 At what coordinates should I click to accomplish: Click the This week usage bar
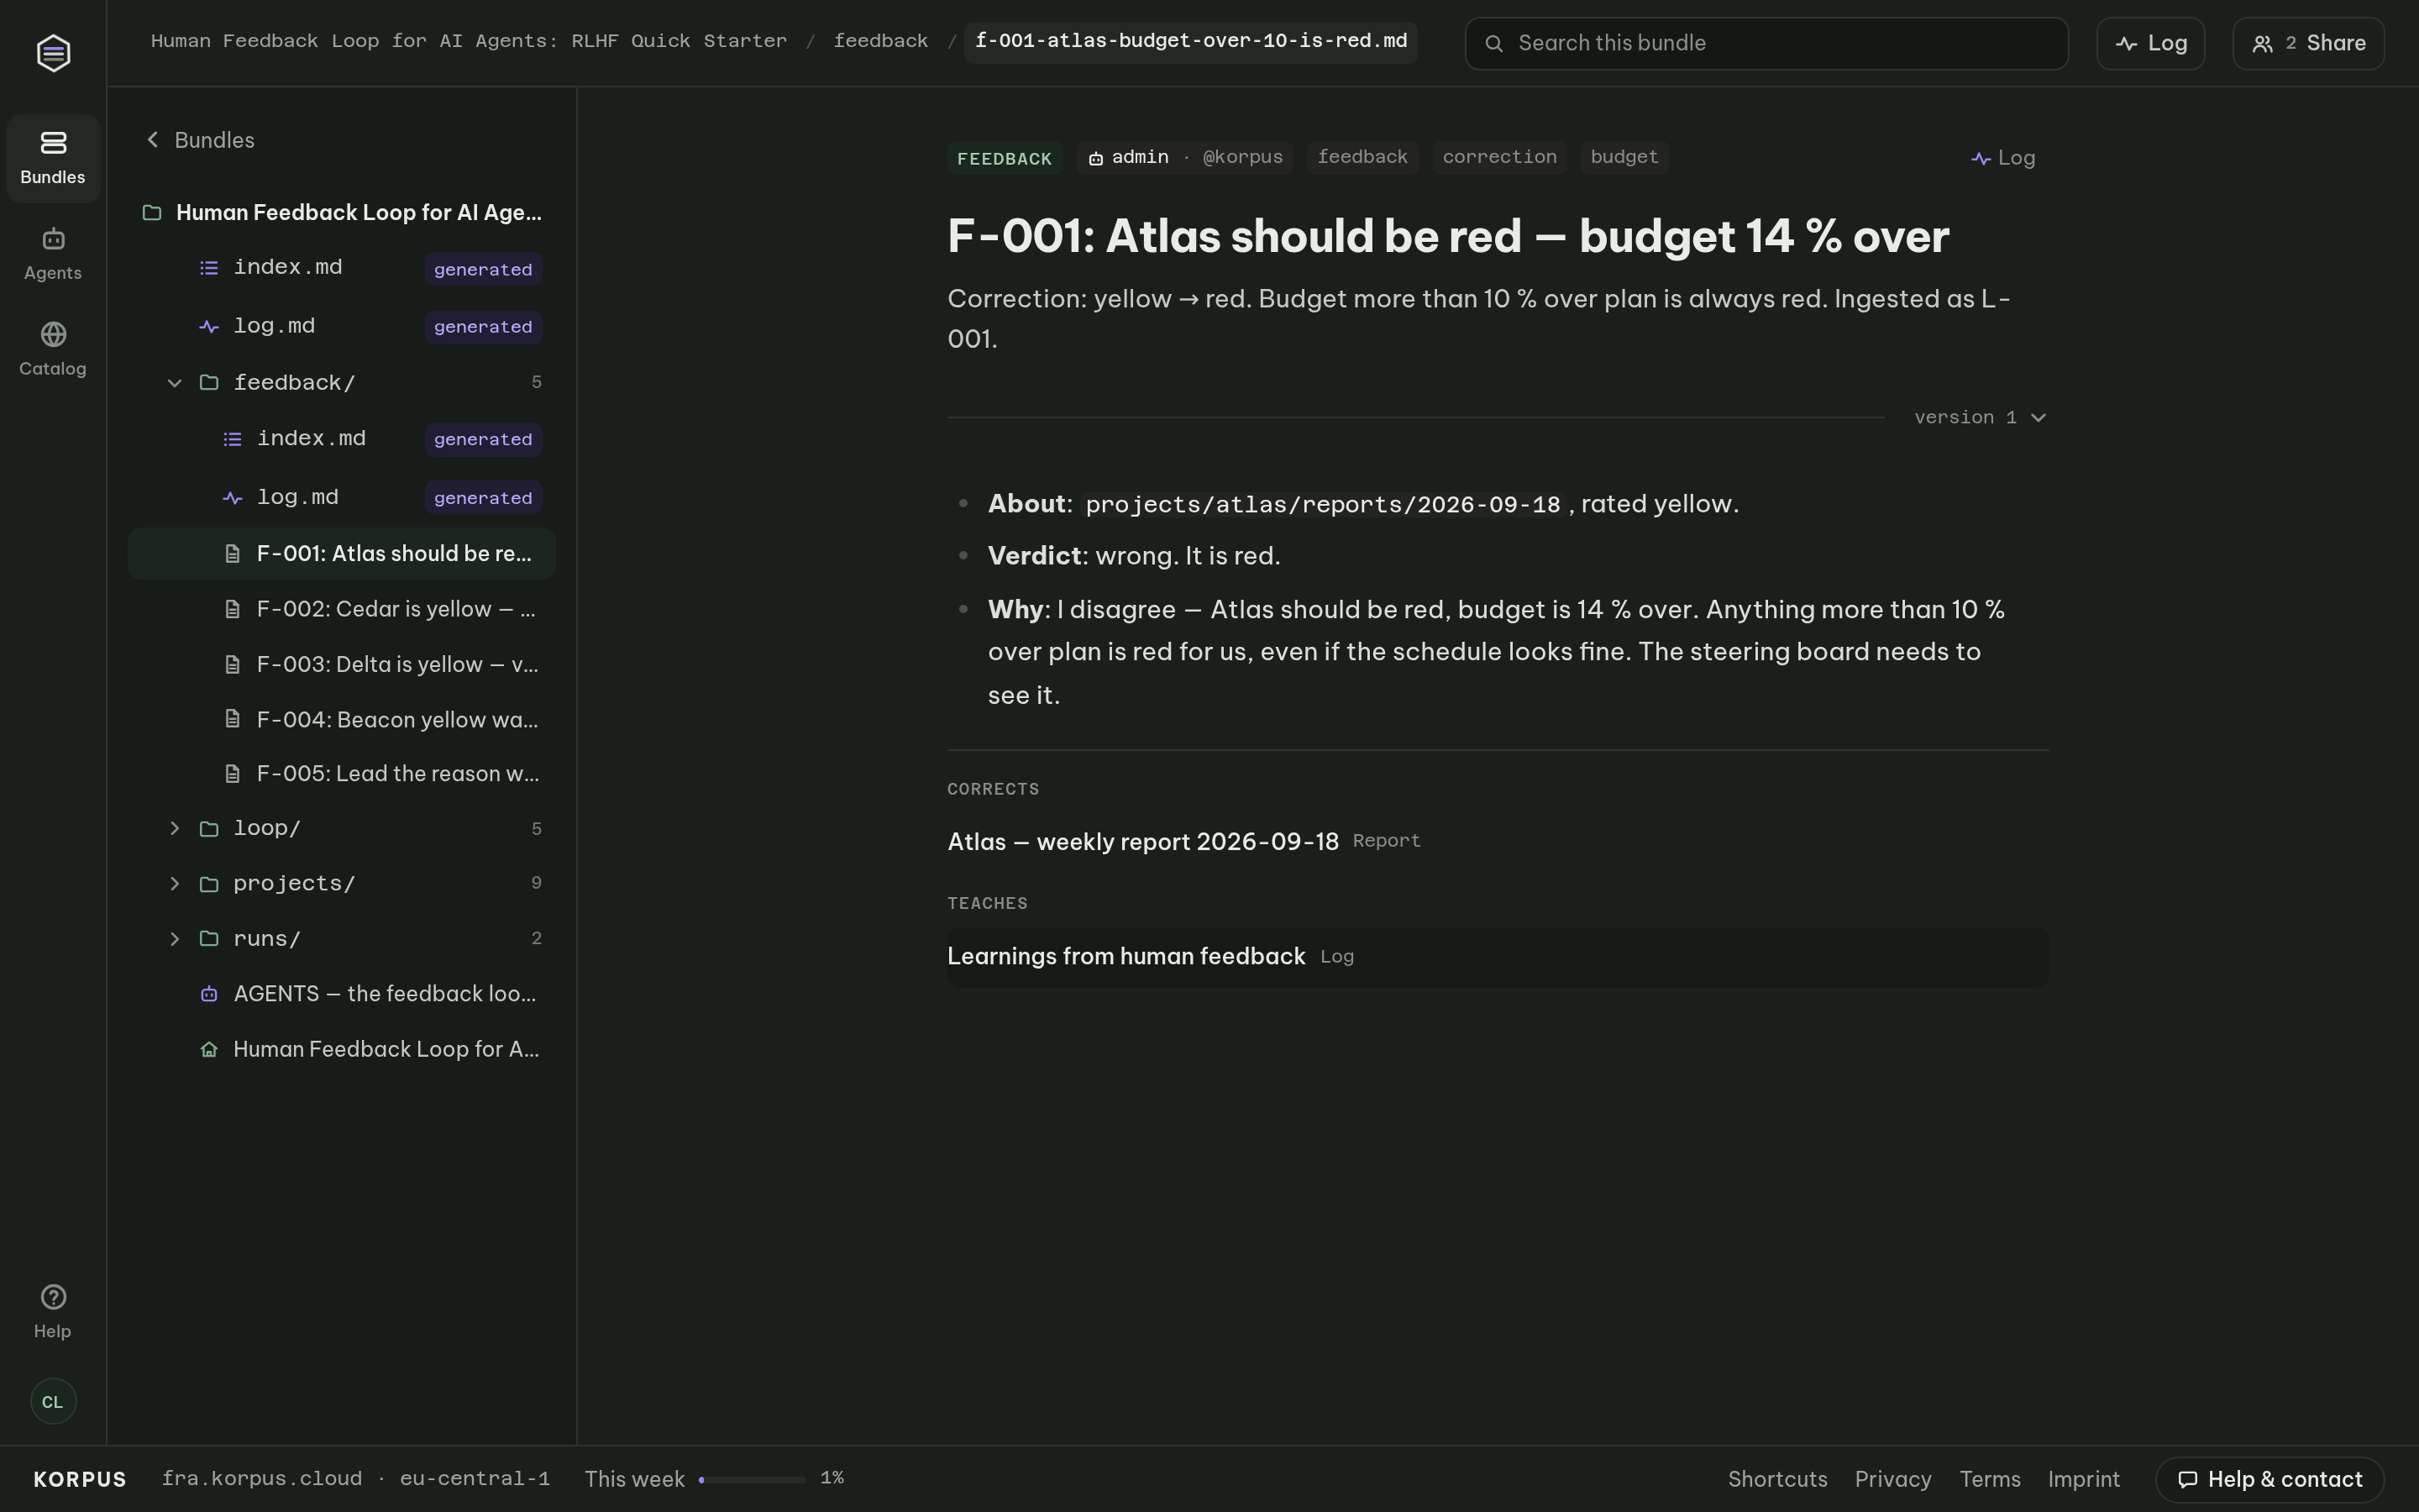752,1479
